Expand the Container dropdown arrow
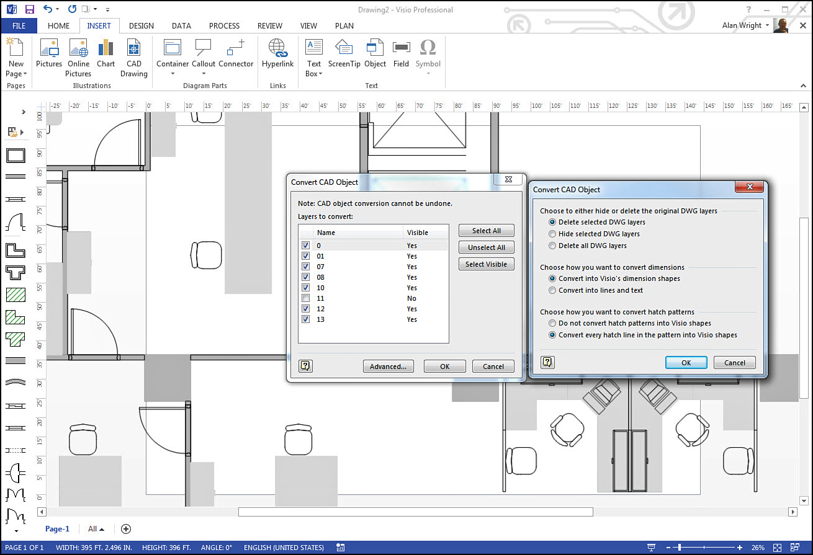Viewport: 813px width, 555px height. 173,74
